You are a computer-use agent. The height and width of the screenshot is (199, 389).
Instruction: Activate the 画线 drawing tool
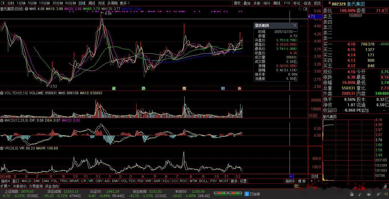click(x=277, y=3)
